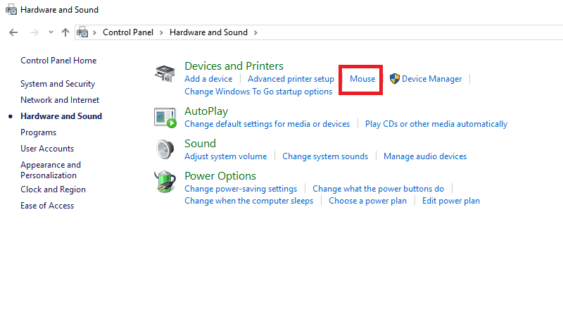Click the Device Manager shield icon
563x317 pixels.
(395, 79)
